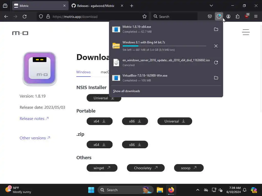Screen dimensions: 262x196
Task: Open a new tab
Action: pyautogui.click(x=132, y=6)
